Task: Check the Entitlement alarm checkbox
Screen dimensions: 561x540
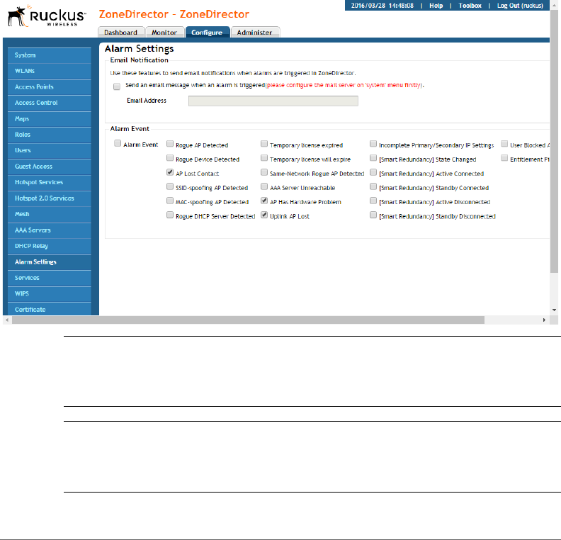Action: click(x=504, y=158)
